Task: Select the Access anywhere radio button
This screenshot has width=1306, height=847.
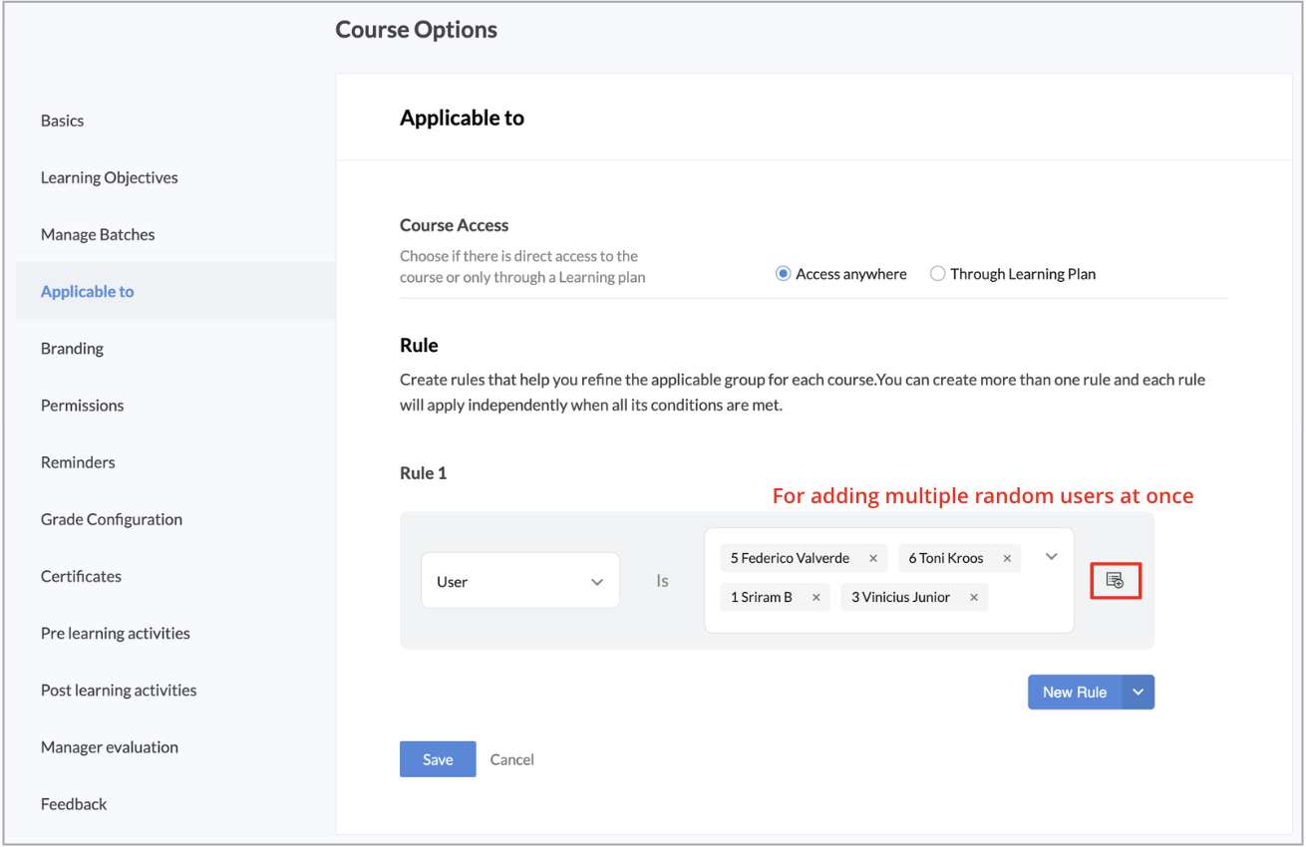Action: [x=784, y=274]
